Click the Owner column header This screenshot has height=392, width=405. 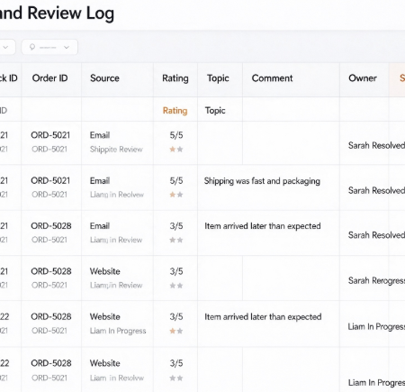pyautogui.click(x=363, y=78)
